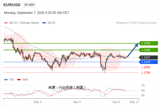Click the MA 50 legend label
Viewport: 159px width, 107px height.
point(51,23)
